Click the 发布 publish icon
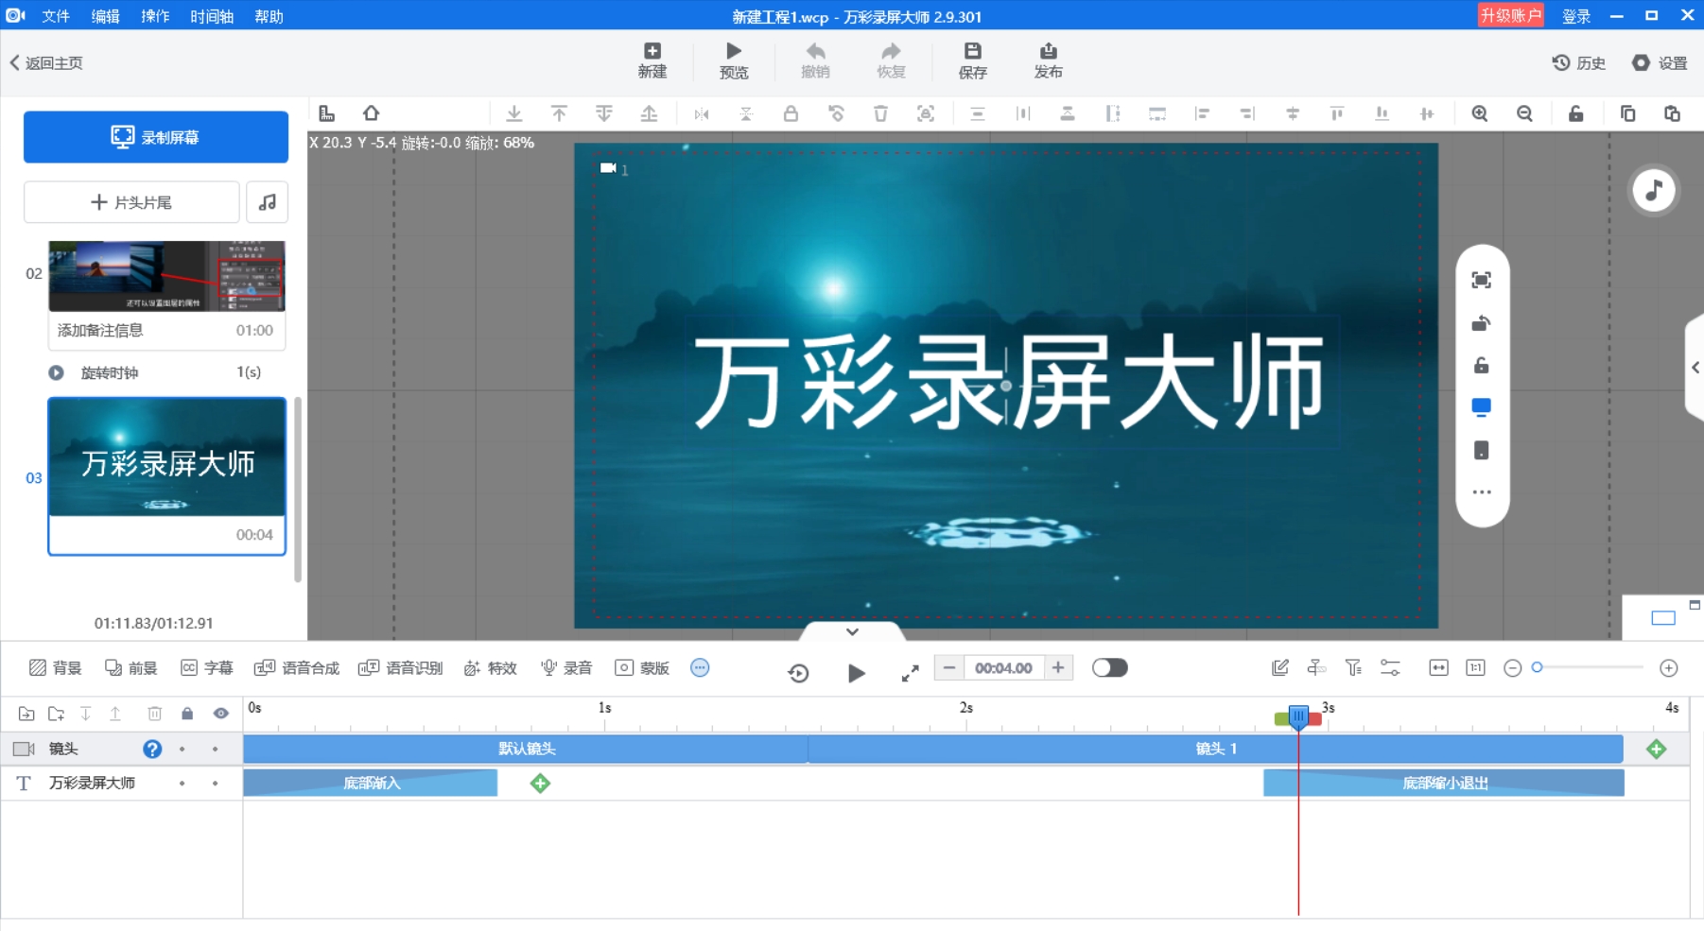The image size is (1704, 931). click(x=1048, y=60)
